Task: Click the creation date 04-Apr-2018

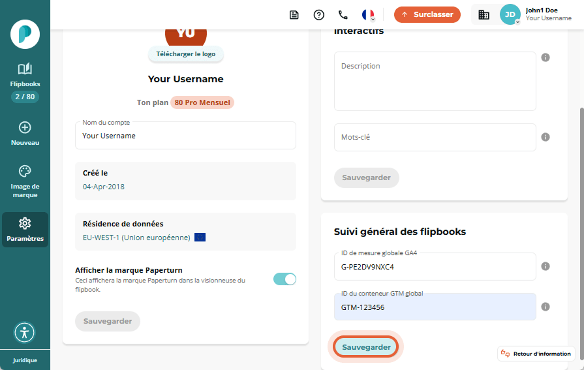Action: pos(104,187)
